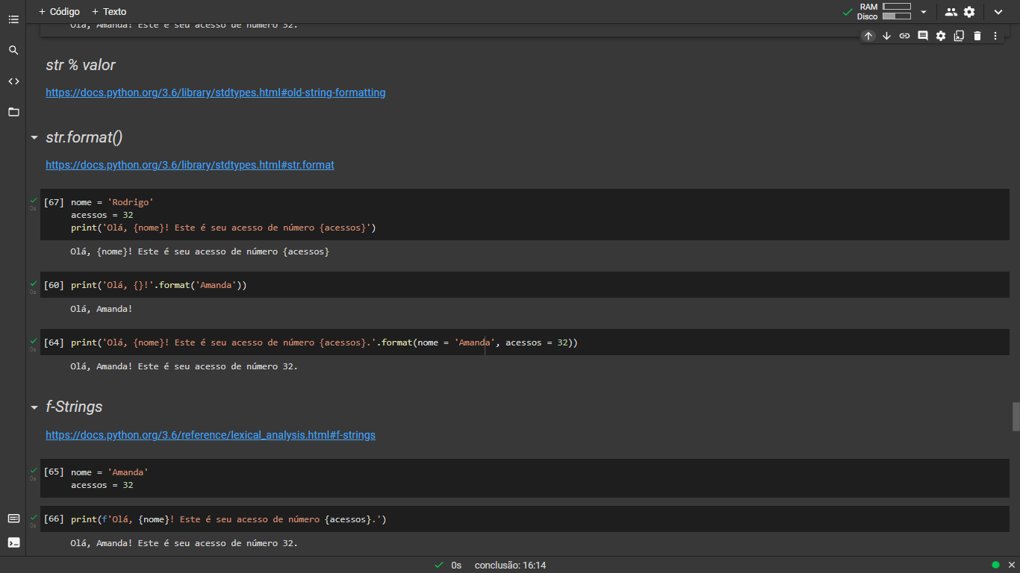The image size is (1020, 573).
Task: Open the RAM/Disco connection dropdown arrow
Action: coord(924,12)
